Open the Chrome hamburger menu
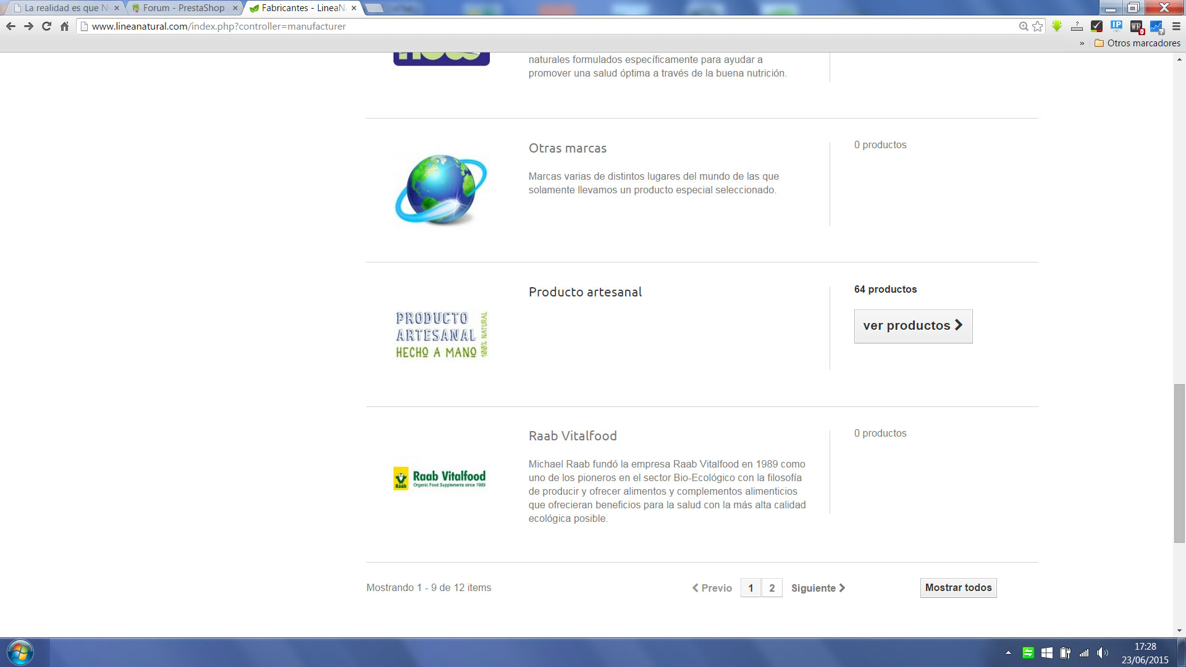Viewport: 1186px width, 667px height. (1176, 27)
